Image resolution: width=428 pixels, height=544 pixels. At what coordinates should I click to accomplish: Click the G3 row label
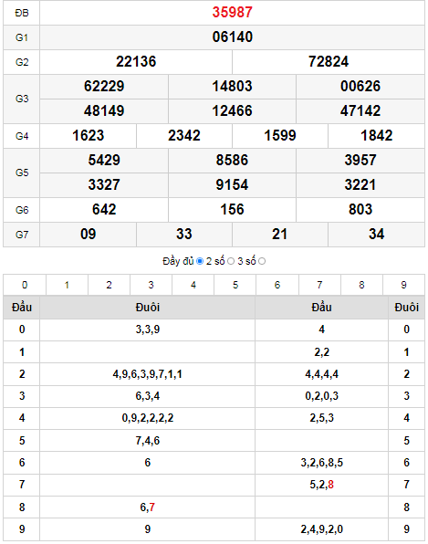pos(22,99)
